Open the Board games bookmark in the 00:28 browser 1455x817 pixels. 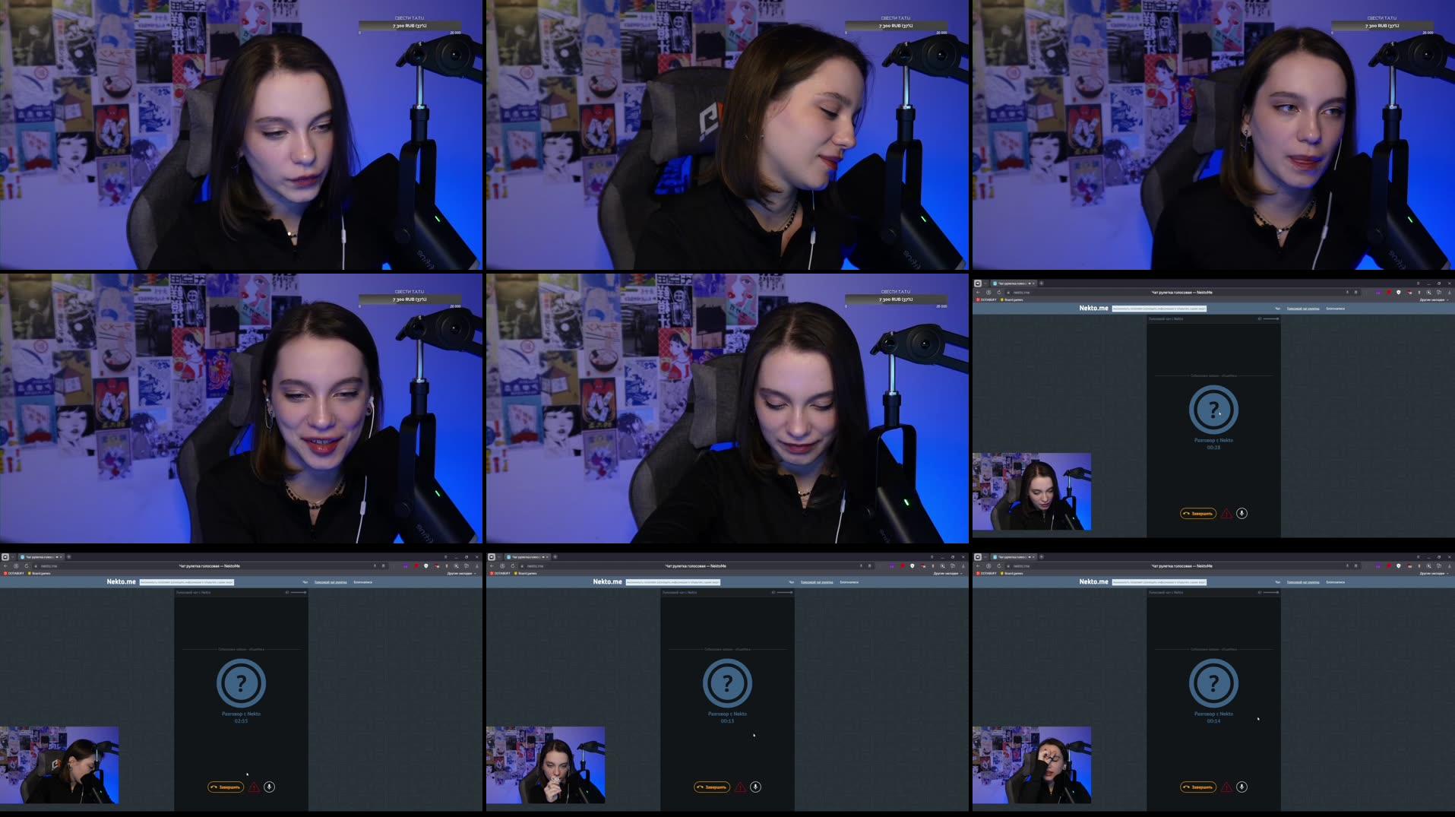point(1013,299)
